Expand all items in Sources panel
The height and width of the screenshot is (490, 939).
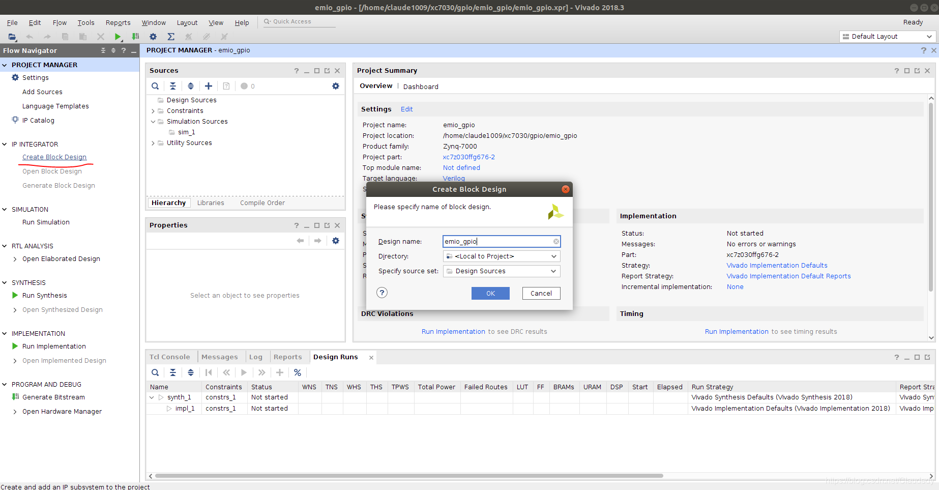[191, 86]
